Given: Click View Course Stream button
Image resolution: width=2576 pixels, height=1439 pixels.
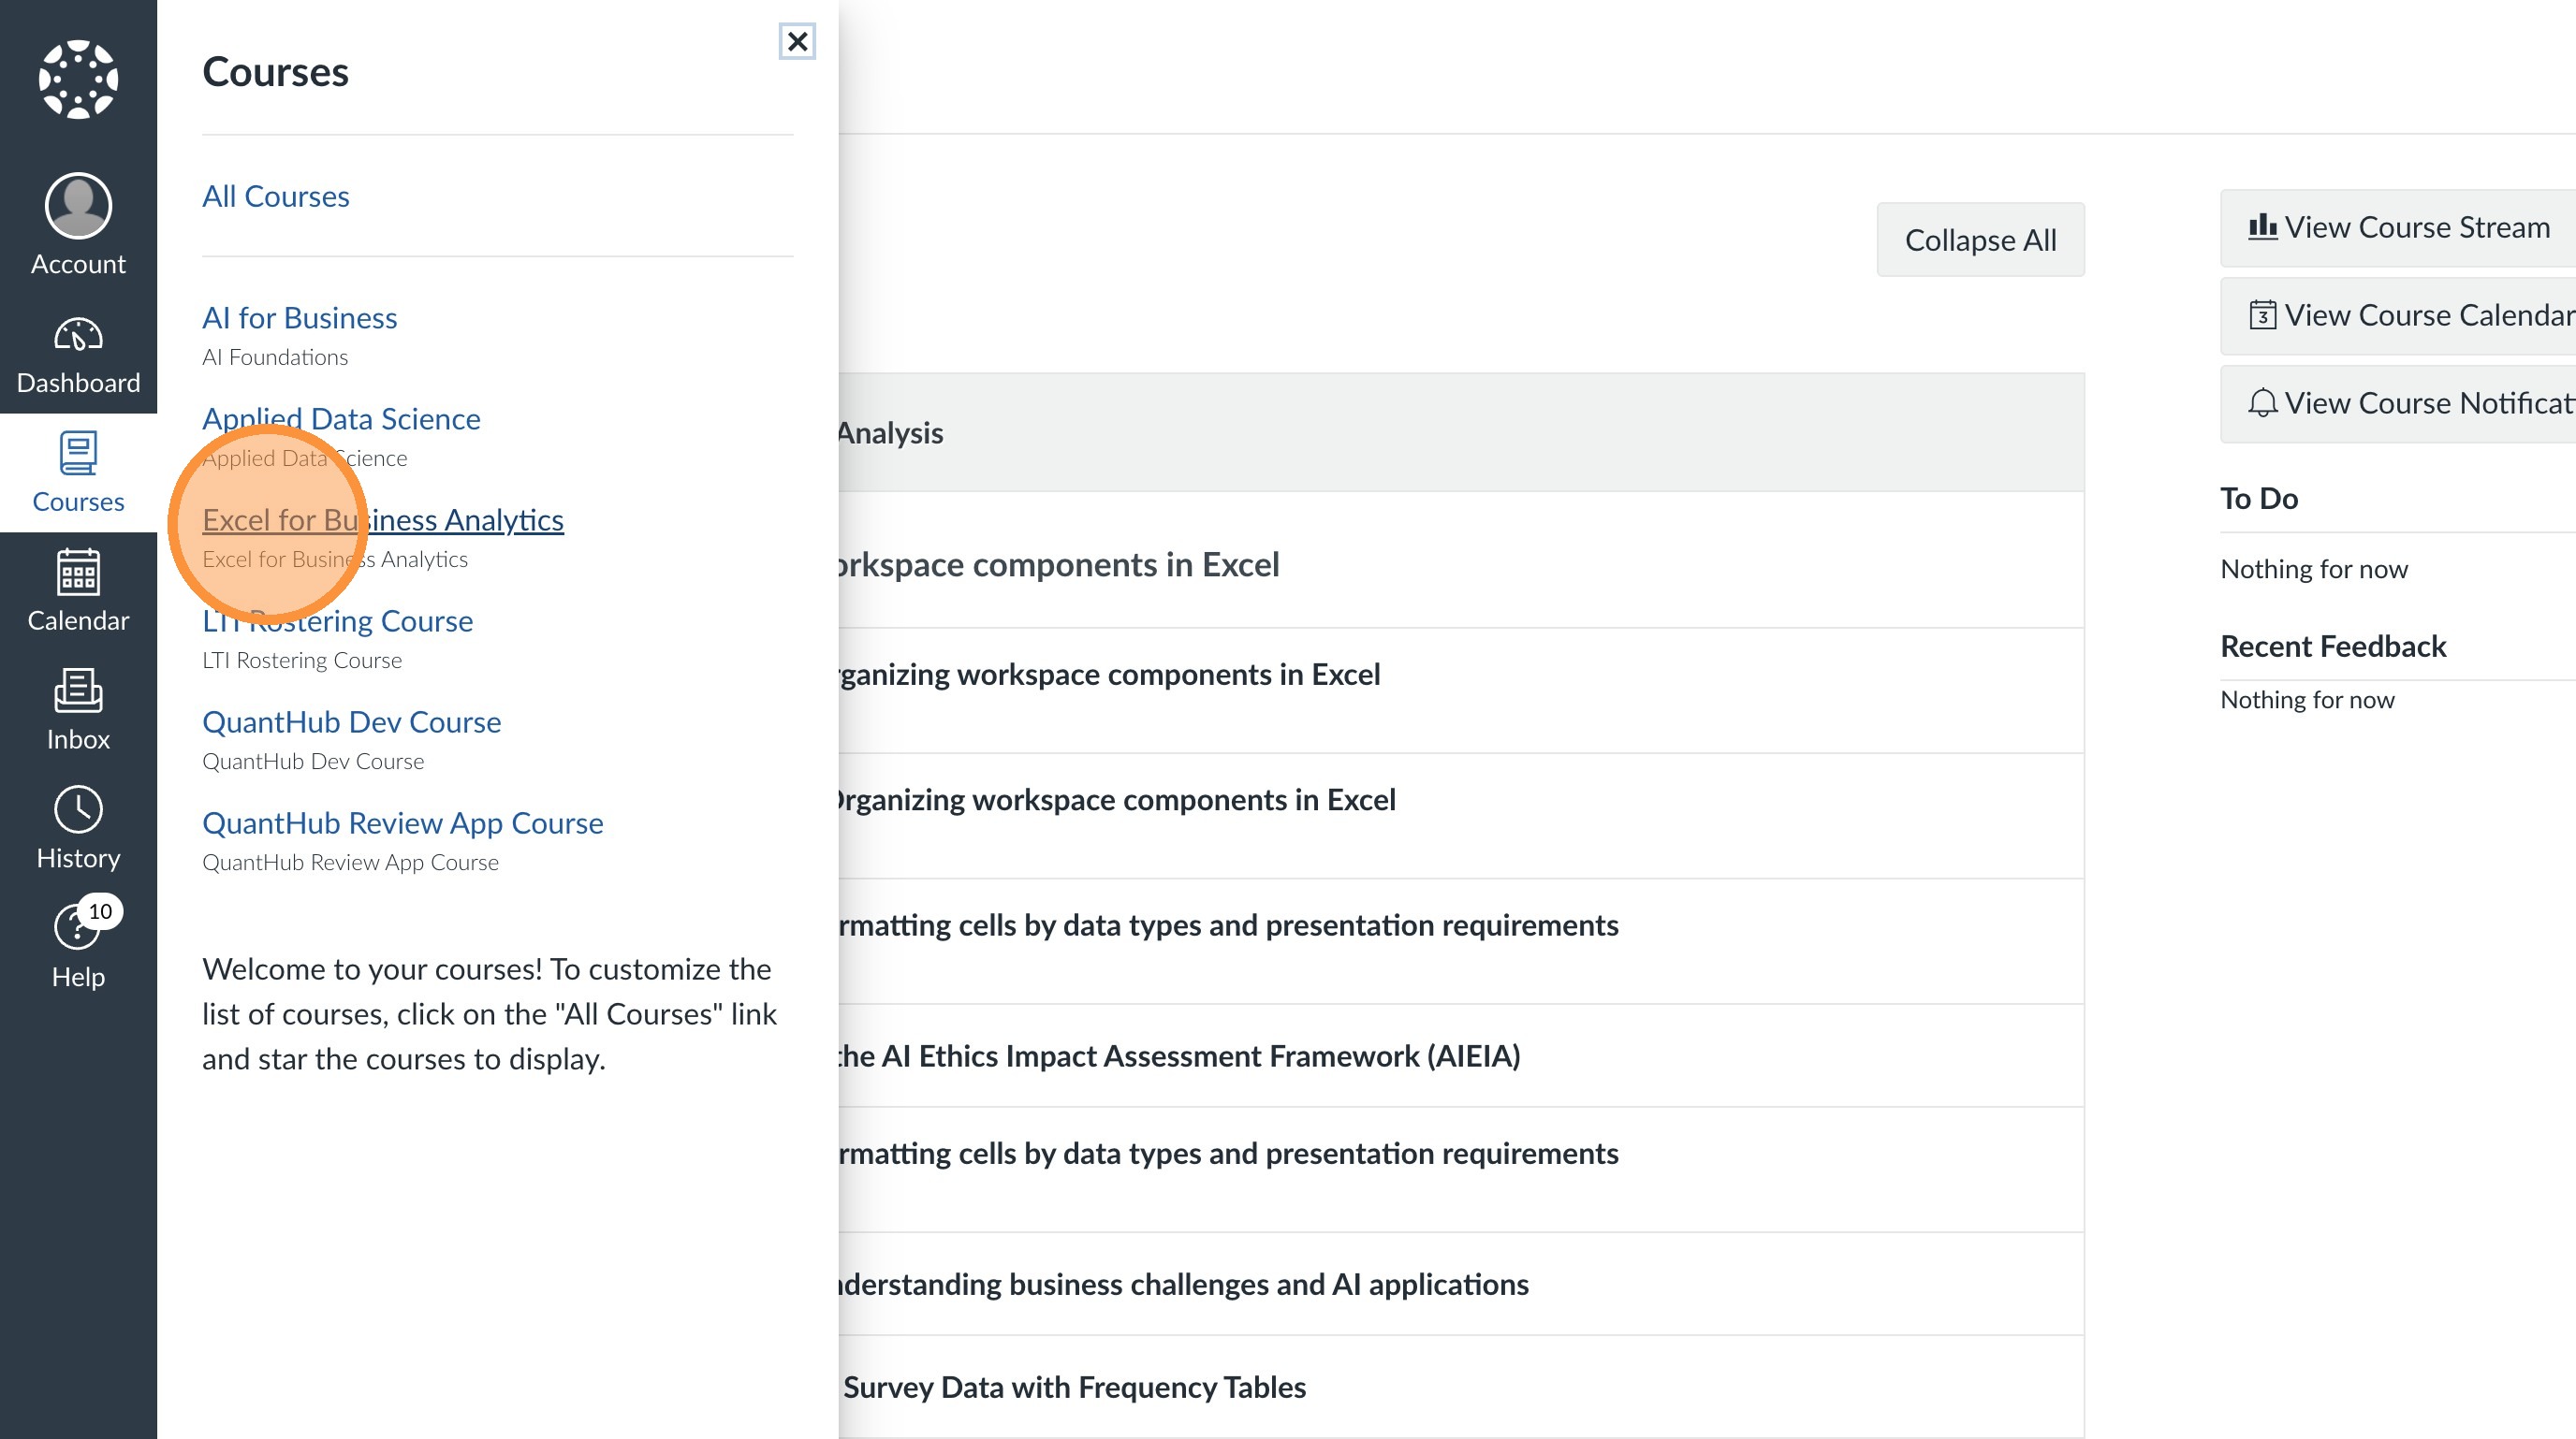Looking at the screenshot, I should click(x=2400, y=228).
